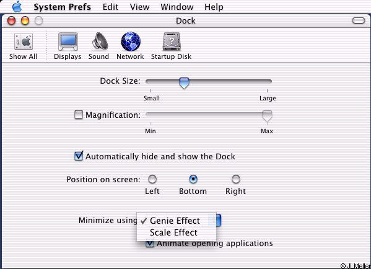Screen dimensions: 371x269
Task: Toggle Animate opening applications checkbox
Action: click(150, 244)
